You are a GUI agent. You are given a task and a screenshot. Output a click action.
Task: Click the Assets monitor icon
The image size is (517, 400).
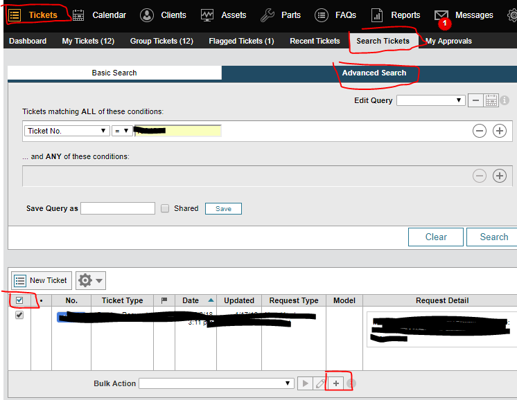click(207, 15)
